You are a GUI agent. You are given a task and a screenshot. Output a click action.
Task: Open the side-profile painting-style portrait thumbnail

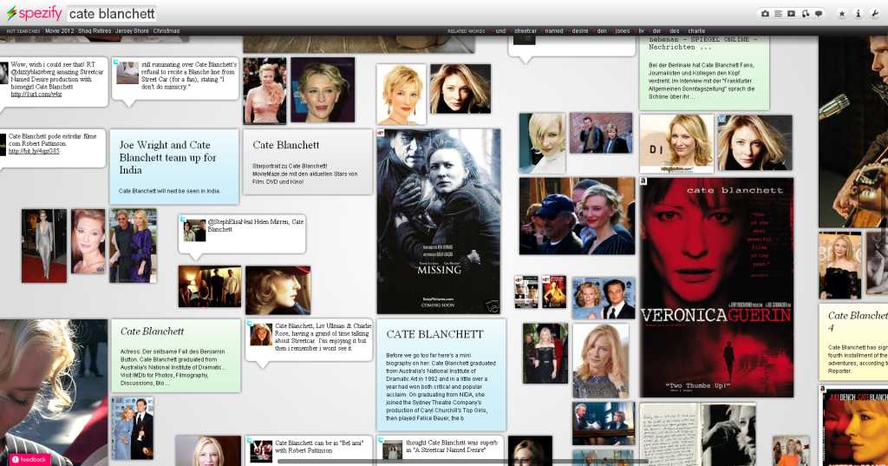(x=278, y=290)
